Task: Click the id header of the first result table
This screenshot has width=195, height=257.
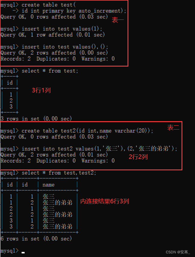Action: 10,83
